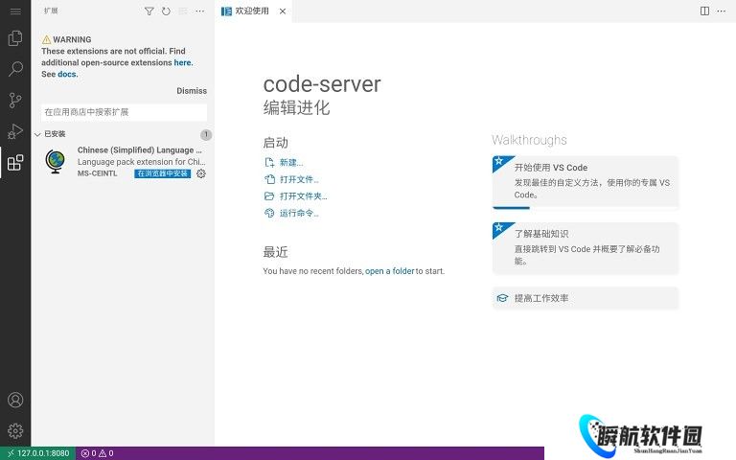Open the Chinese language pack manage gear

point(201,173)
